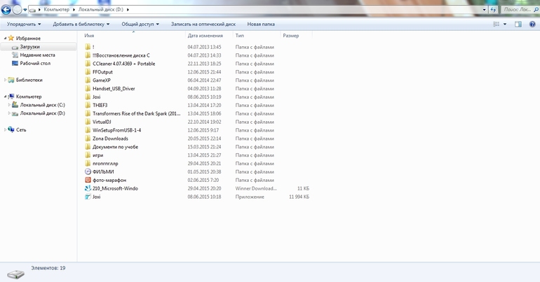Open the recent locations history dropdown arrow

tap(25, 10)
